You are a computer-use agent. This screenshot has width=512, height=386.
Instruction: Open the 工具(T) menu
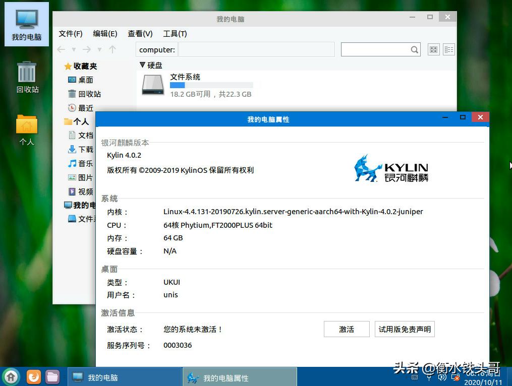pos(175,34)
